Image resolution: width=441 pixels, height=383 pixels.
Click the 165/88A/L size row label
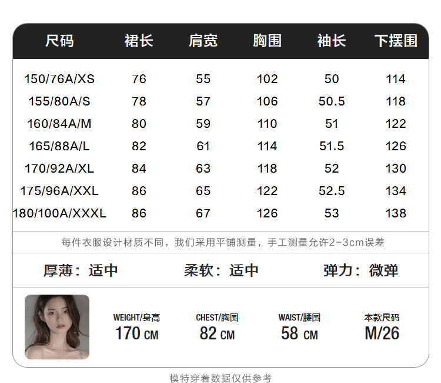coord(59,146)
